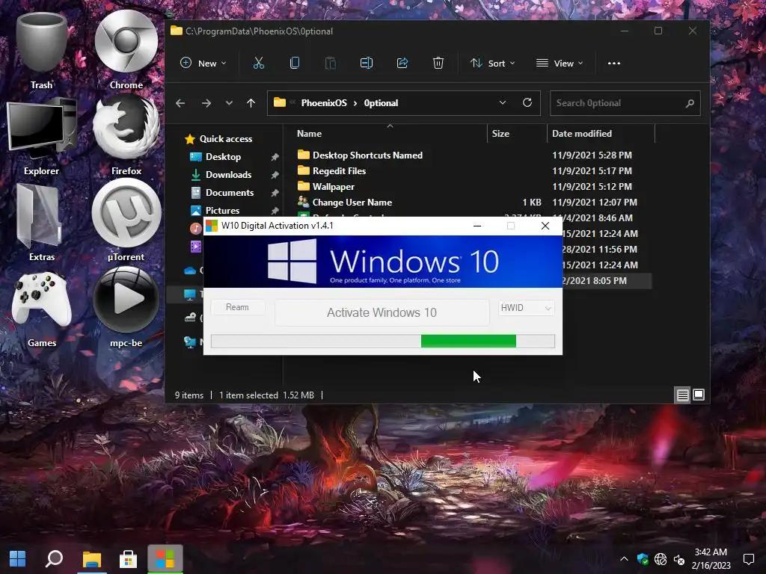766x574 pixels.
Task: Refresh the Optional folder view
Action: 527,102
